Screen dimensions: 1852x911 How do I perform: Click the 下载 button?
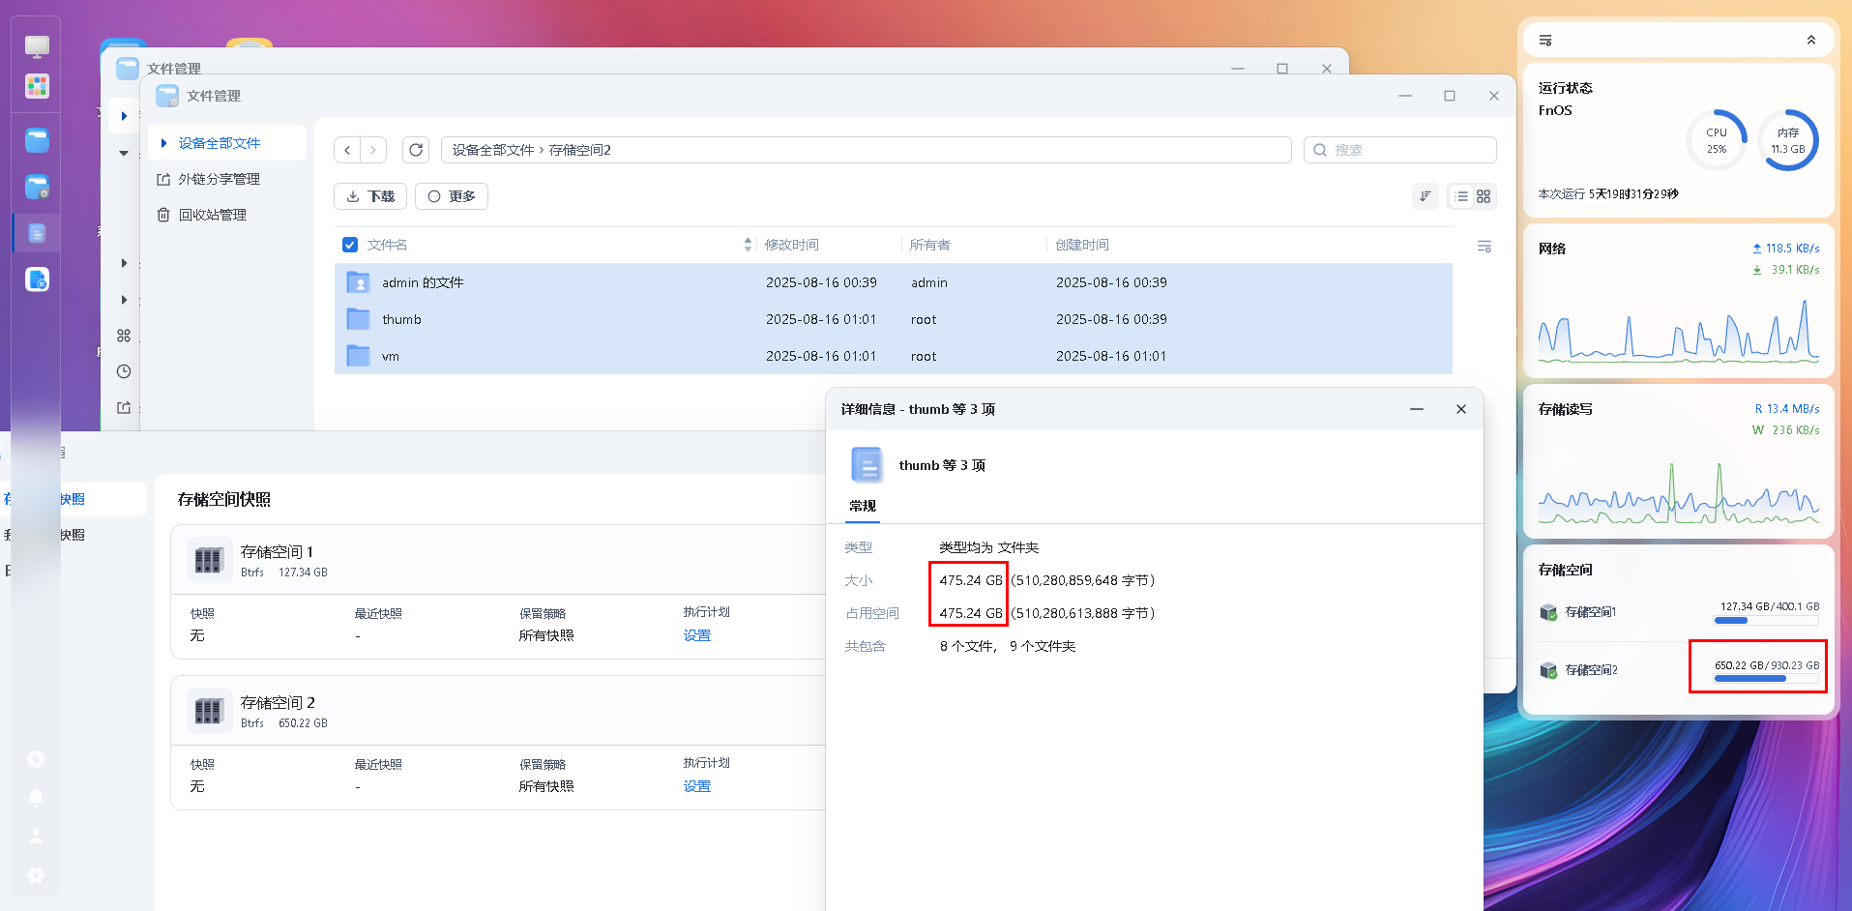coord(370,196)
